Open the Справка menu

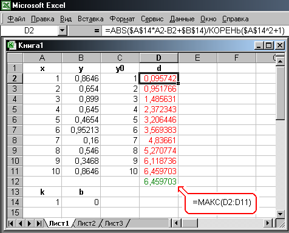coord(236,19)
